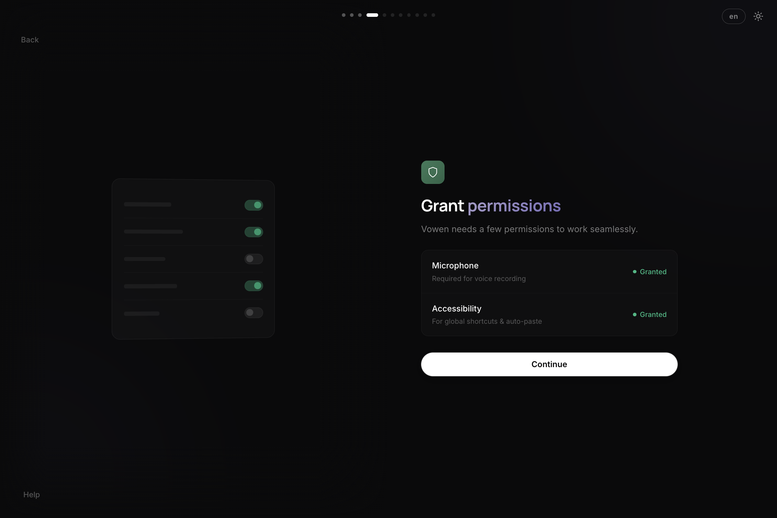The image size is (777, 518).
Task: Click the Microphone Granted status
Action: 649,272
